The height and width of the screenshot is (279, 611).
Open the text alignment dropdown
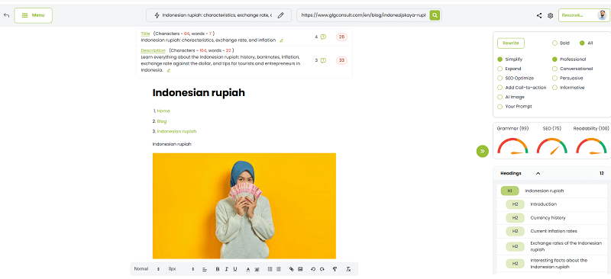[x=205, y=269]
